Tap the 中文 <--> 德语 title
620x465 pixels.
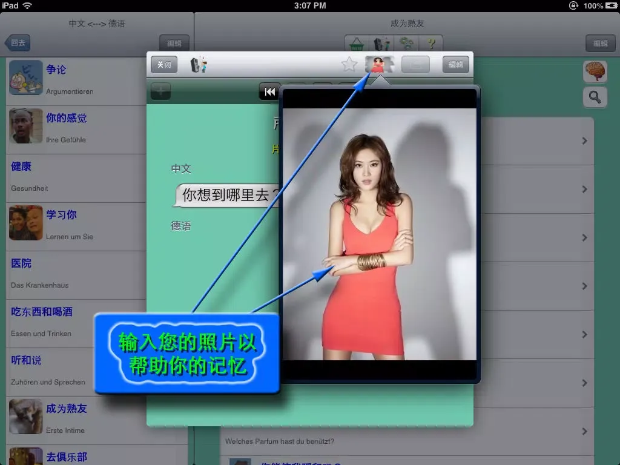click(97, 24)
